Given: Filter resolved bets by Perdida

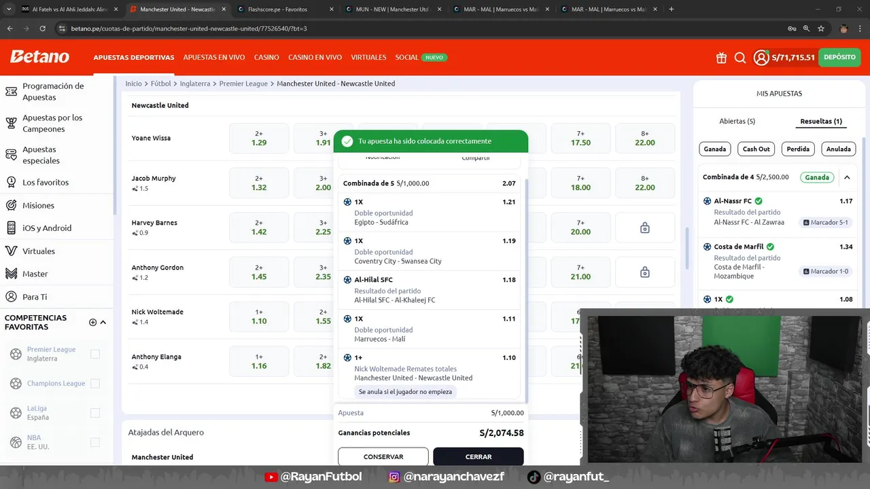Looking at the screenshot, I should point(798,149).
